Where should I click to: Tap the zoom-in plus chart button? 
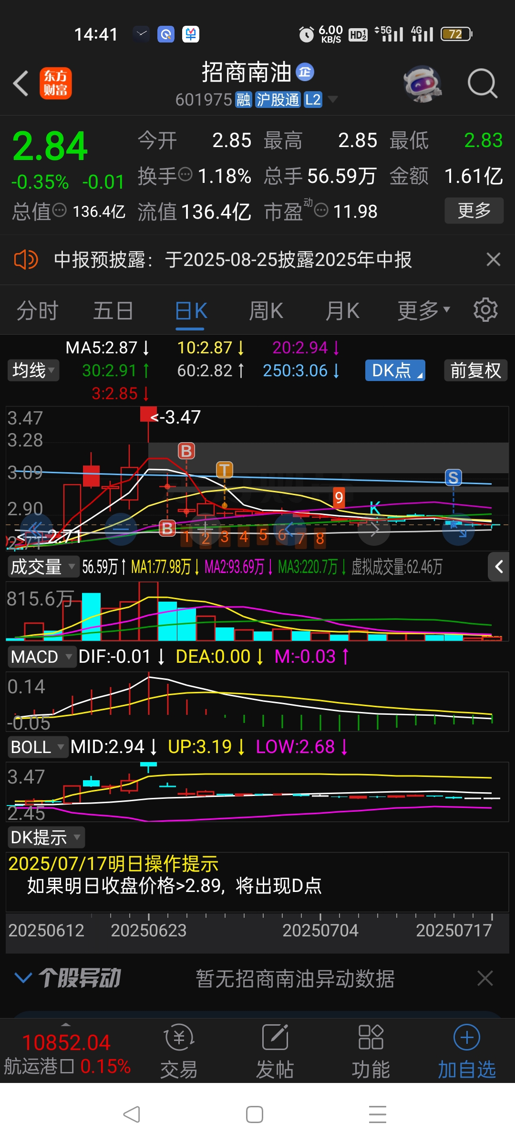pyautogui.click(x=206, y=529)
